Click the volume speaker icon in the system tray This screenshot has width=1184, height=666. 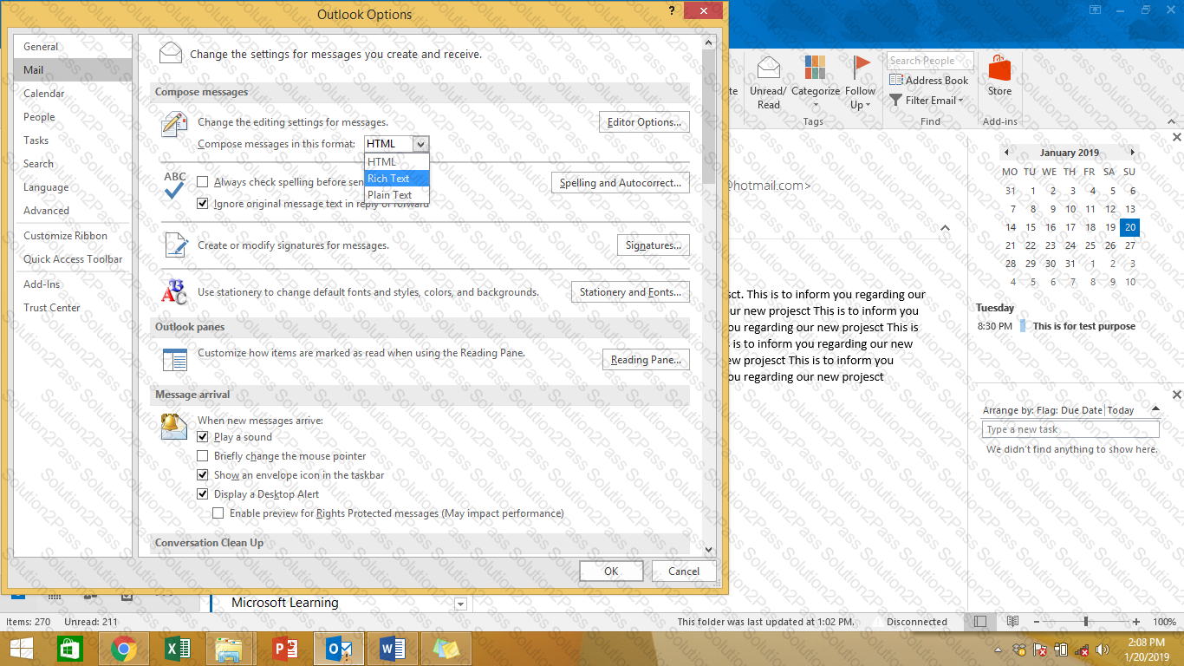[x=1102, y=649]
